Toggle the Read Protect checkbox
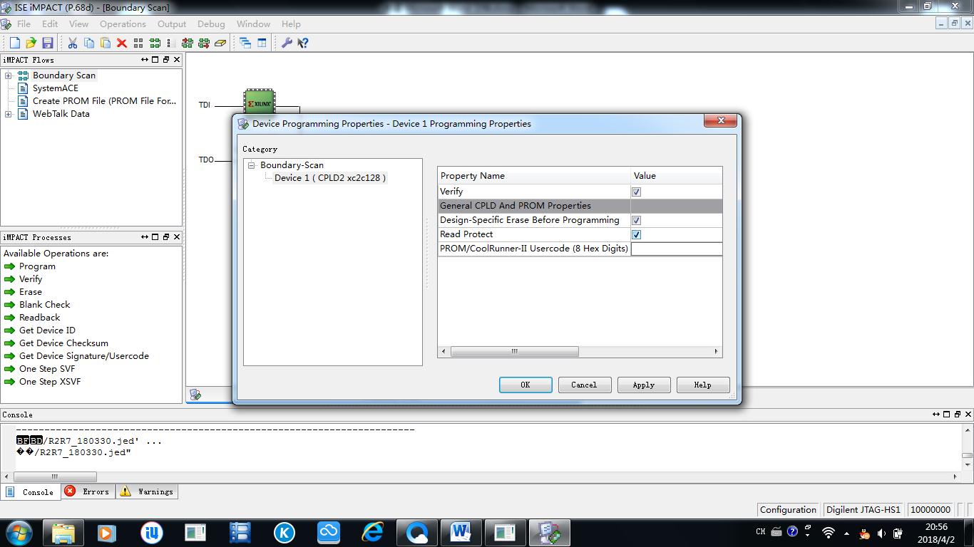Viewport: 974px width, 547px height. (x=636, y=234)
